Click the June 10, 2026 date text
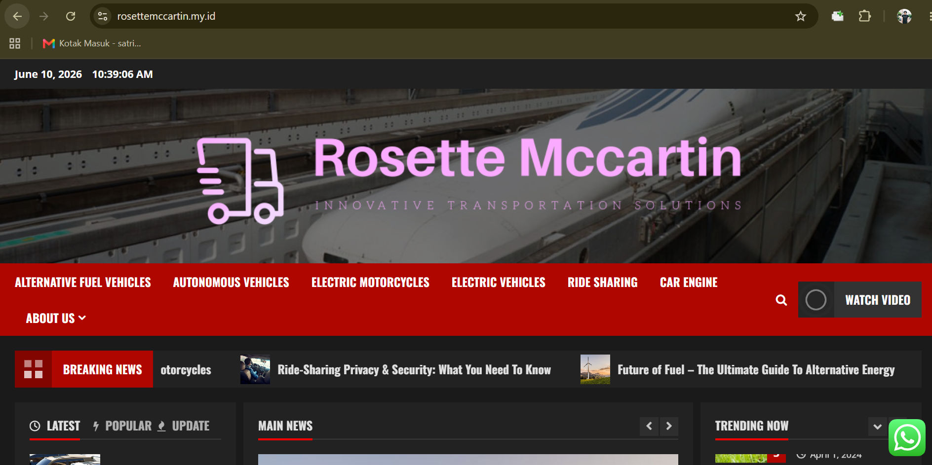The height and width of the screenshot is (465, 932). tap(48, 74)
